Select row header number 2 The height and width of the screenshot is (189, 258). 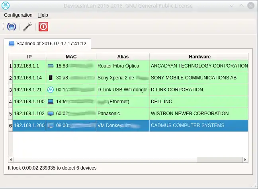point(10,78)
